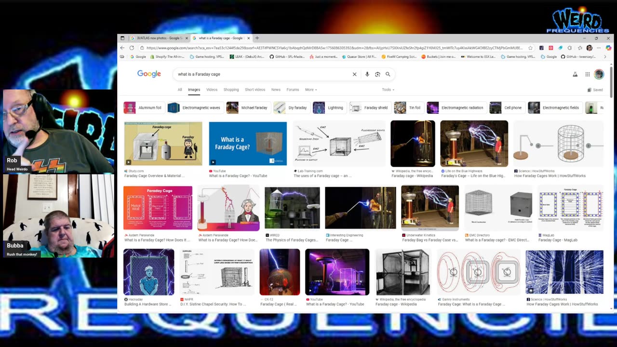Open the blue 'What is a Faraday Cage?' YouTube thumbnail

point(248,144)
